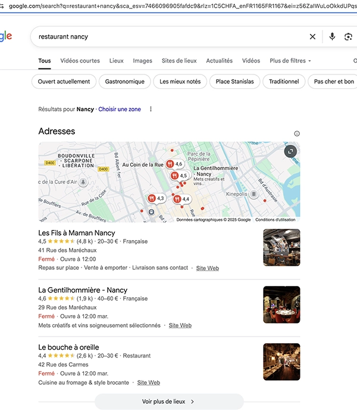Click the Boudonville Scarpone Libération map label

[76, 161]
